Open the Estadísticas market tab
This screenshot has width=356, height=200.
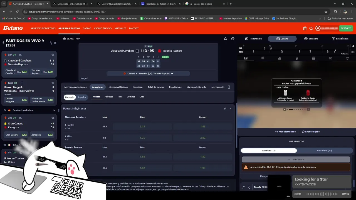point(175,87)
